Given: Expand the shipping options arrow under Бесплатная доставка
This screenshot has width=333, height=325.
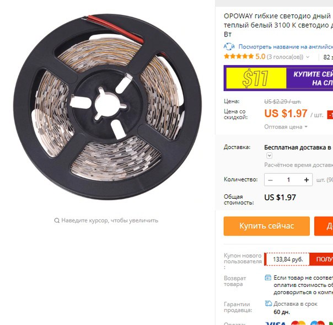Looking at the screenshot, I should tap(269, 156).
